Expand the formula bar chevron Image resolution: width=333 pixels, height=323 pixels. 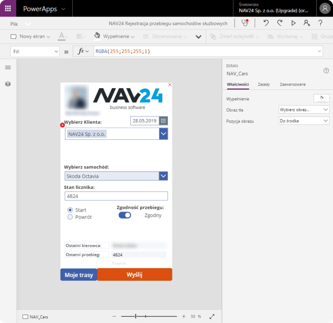[319, 51]
